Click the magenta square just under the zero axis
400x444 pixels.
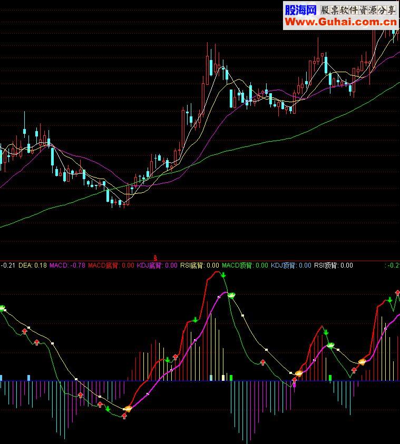(294, 385)
